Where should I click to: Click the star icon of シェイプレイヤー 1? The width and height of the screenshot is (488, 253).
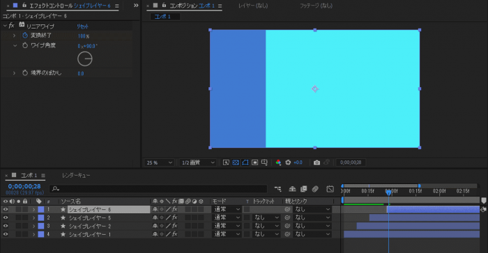(x=63, y=234)
